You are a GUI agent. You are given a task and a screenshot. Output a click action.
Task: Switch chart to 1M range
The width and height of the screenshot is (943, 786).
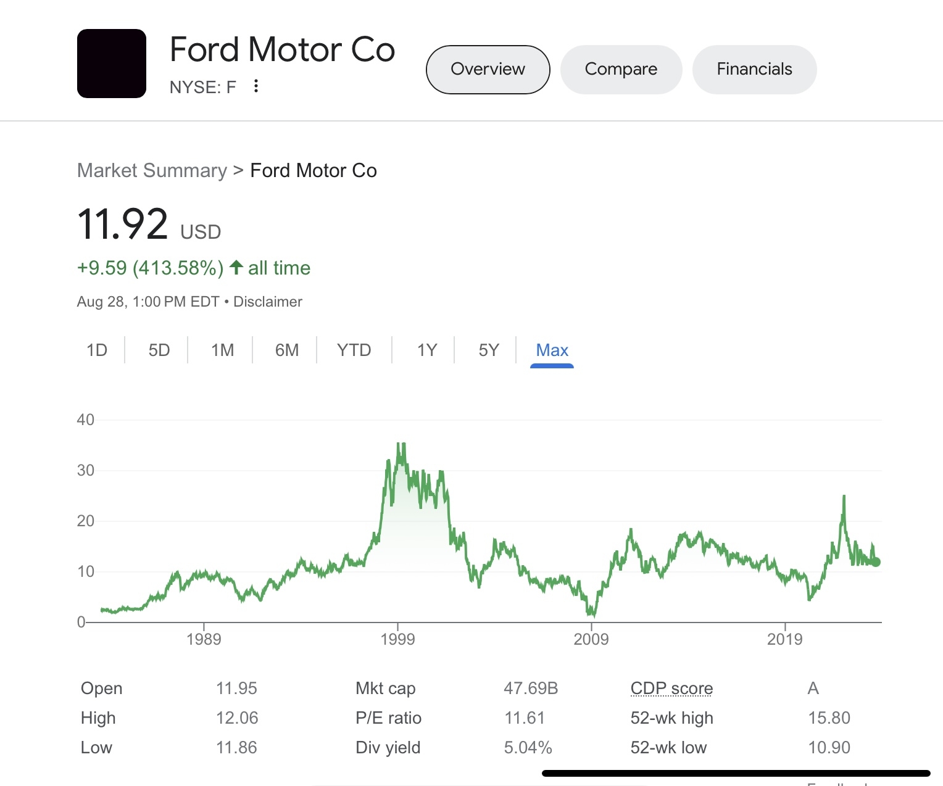click(x=222, y=350)
